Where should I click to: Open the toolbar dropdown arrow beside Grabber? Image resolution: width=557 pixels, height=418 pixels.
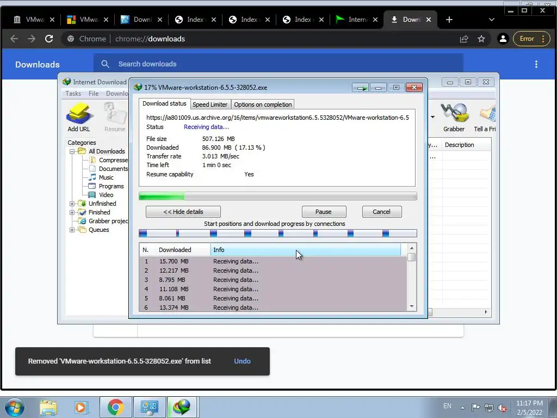pyautogui.click(x=432, y=117)
